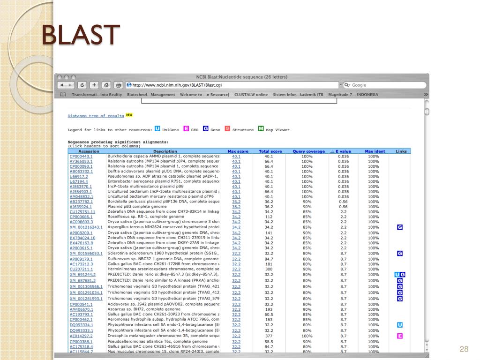
Task: Open Gene icon for XM_001281593.1 row
Action: click(x=400, y=299)
